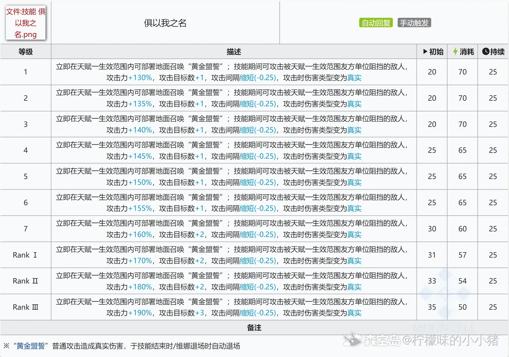Click the +190% attack value in Rank Ⅲ row
The height and width of the screenshot is (357, 509).
140,313
